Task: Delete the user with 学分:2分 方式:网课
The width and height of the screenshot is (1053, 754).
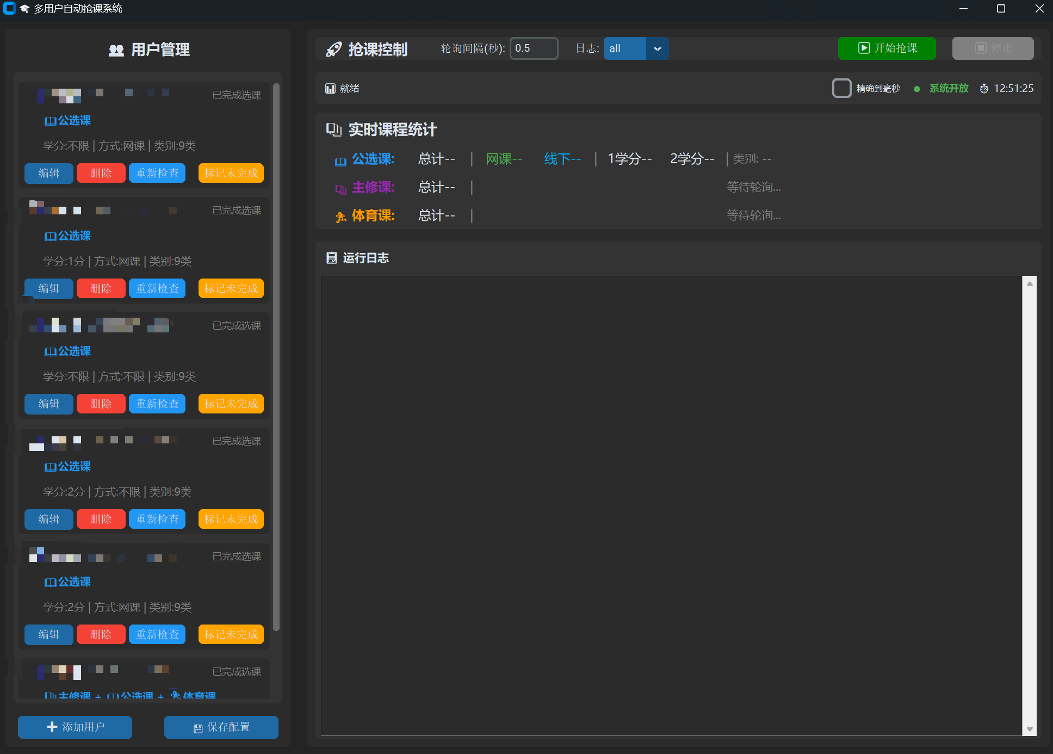Action: click(x=101, y=635)
